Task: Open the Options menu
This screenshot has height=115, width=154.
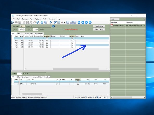Action: (x=38, y=19)
